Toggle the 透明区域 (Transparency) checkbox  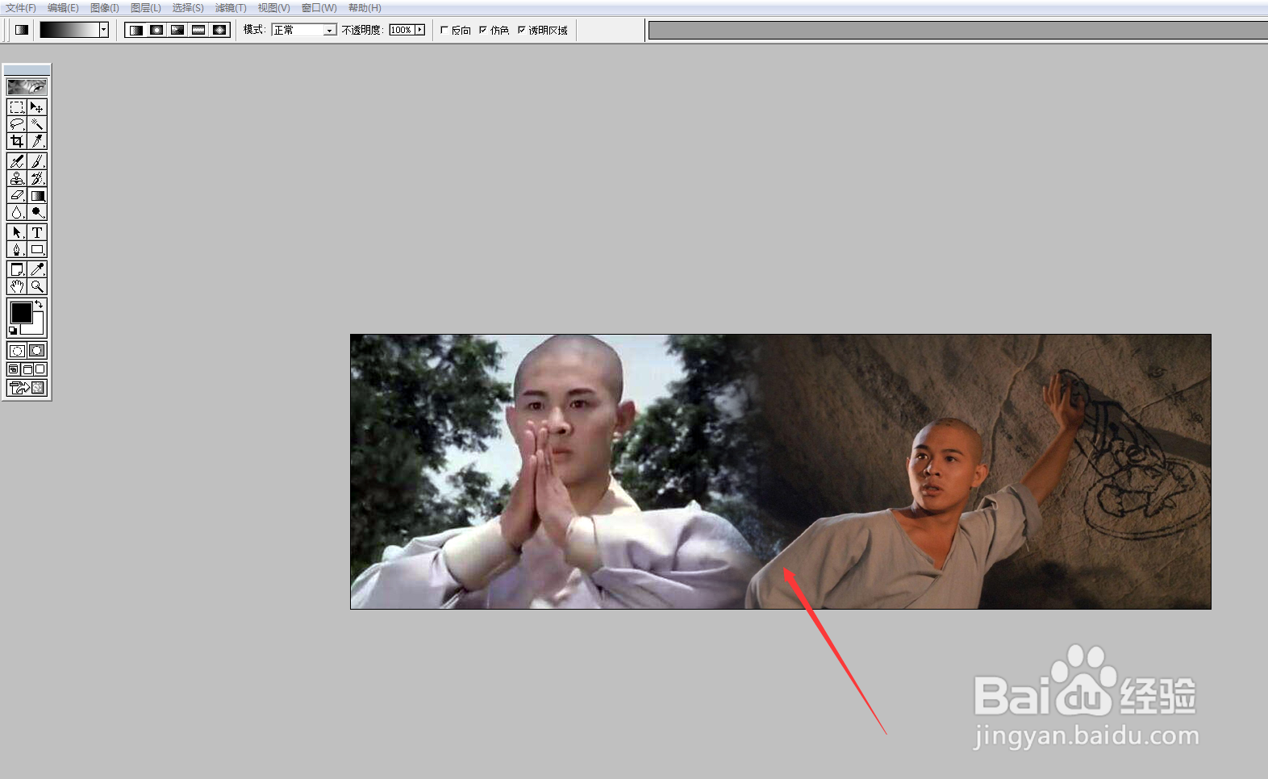(x=522, y=30)
